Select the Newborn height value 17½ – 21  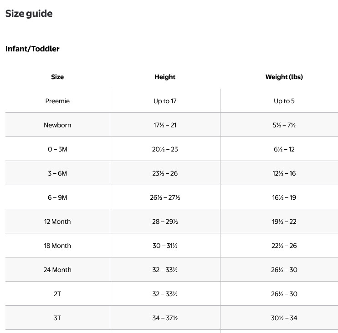click(165, 125)
